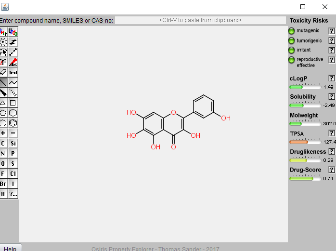The image size is (336, 251).
Task: Select the minus charge tool
Action: 13,133
